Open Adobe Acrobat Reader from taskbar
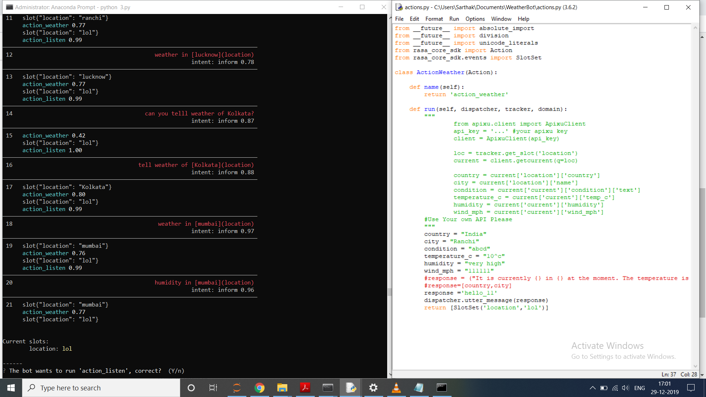The width and height of the screenshot is (706, 397). [x=305, y=388]
